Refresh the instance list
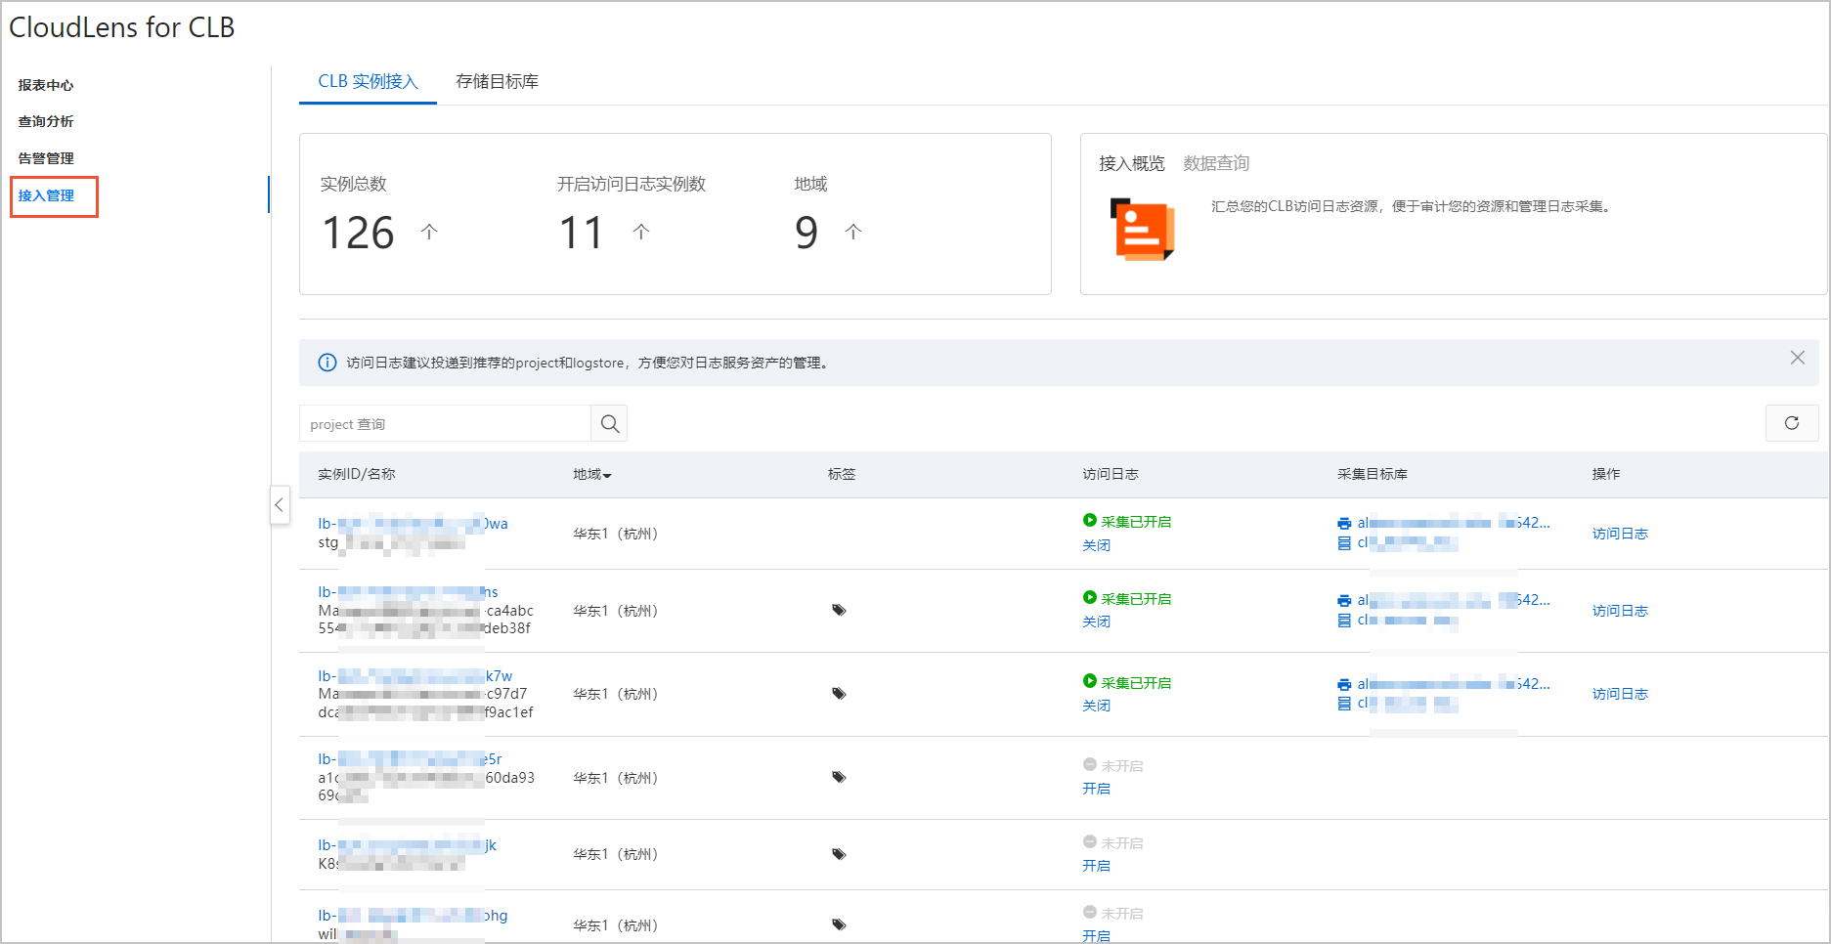The width and height of the screenshot is (1831, 944). (1792, 423)
